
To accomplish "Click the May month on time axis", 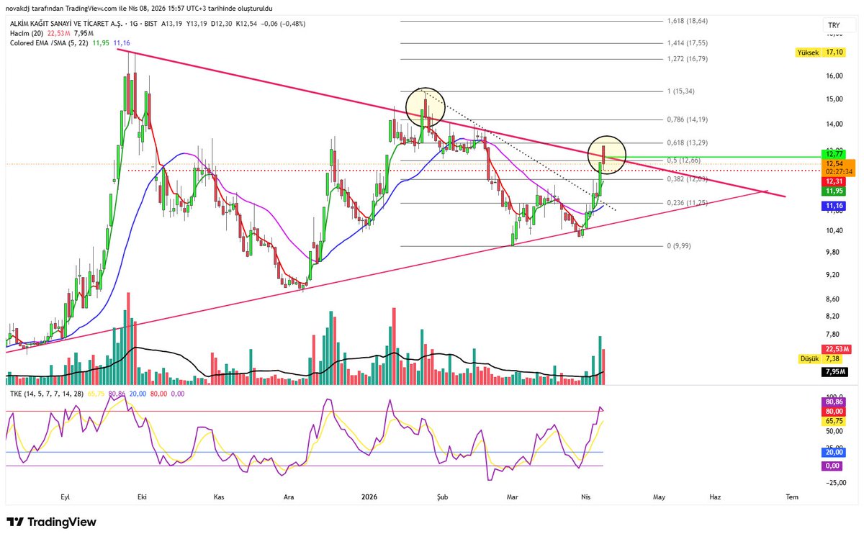I will (x=659, y=497).
